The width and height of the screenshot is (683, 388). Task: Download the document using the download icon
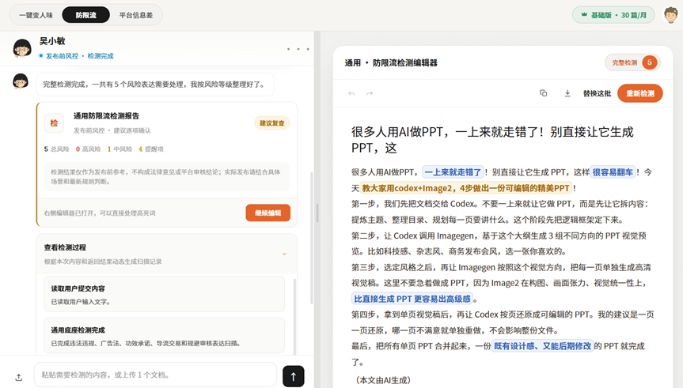(x=567, y=93)
